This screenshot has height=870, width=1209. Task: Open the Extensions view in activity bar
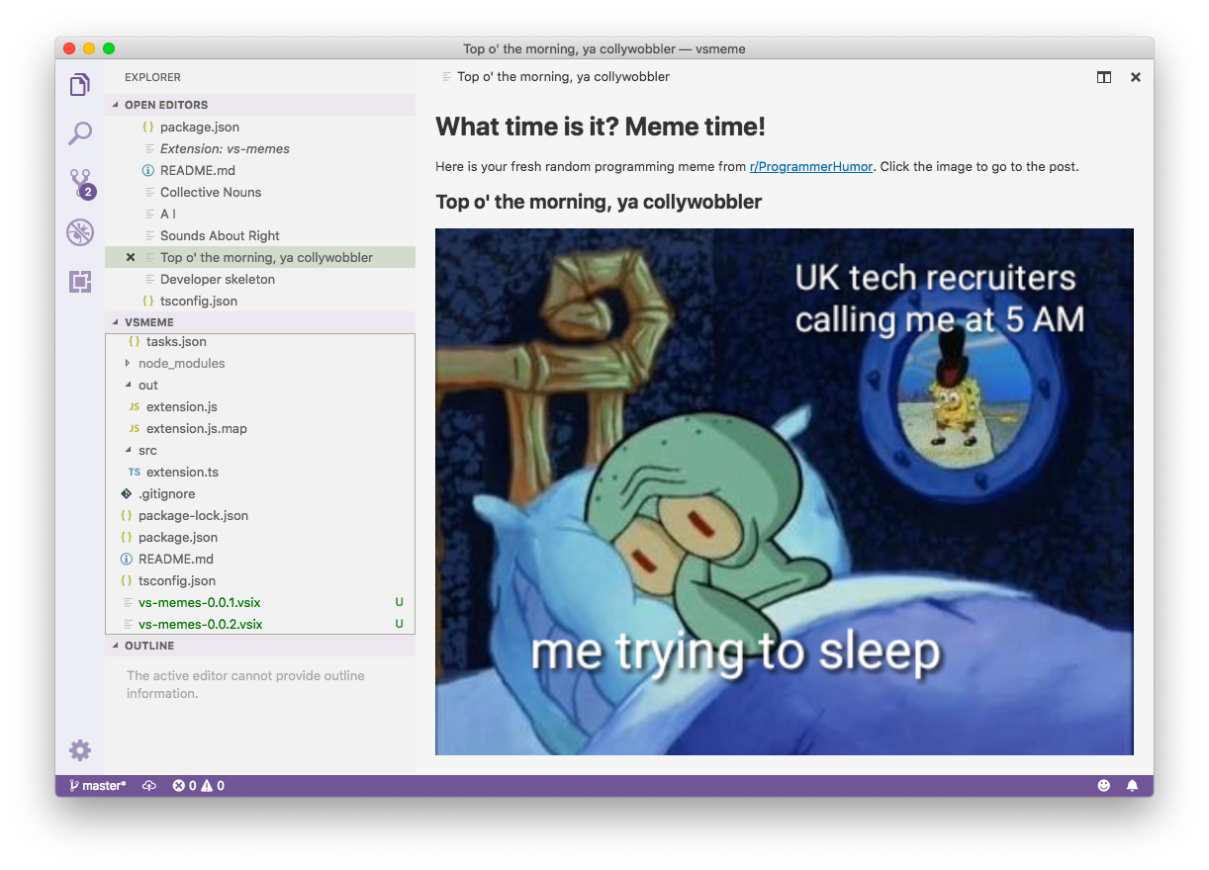[80, 282]
